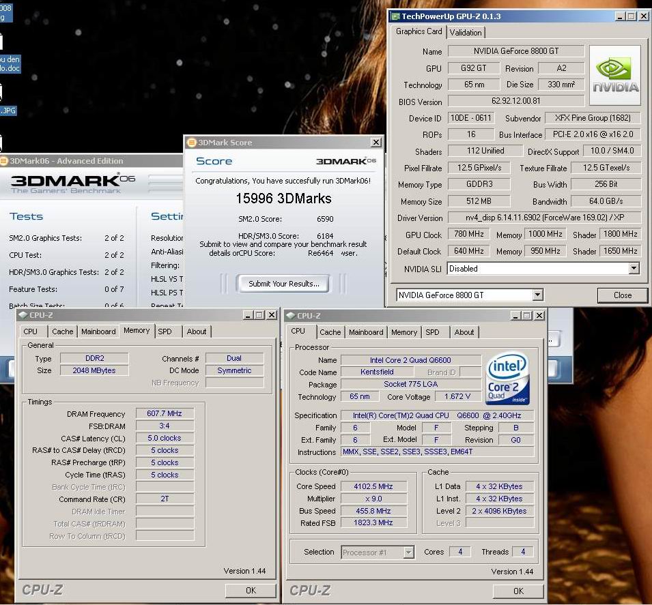Click the CAS# Latency value 5.0 clocks
Screen dimensions: 652x605
pos(165,438)
